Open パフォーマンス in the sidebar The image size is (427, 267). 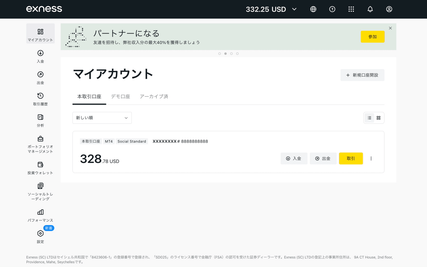click(x=40, y=216)
